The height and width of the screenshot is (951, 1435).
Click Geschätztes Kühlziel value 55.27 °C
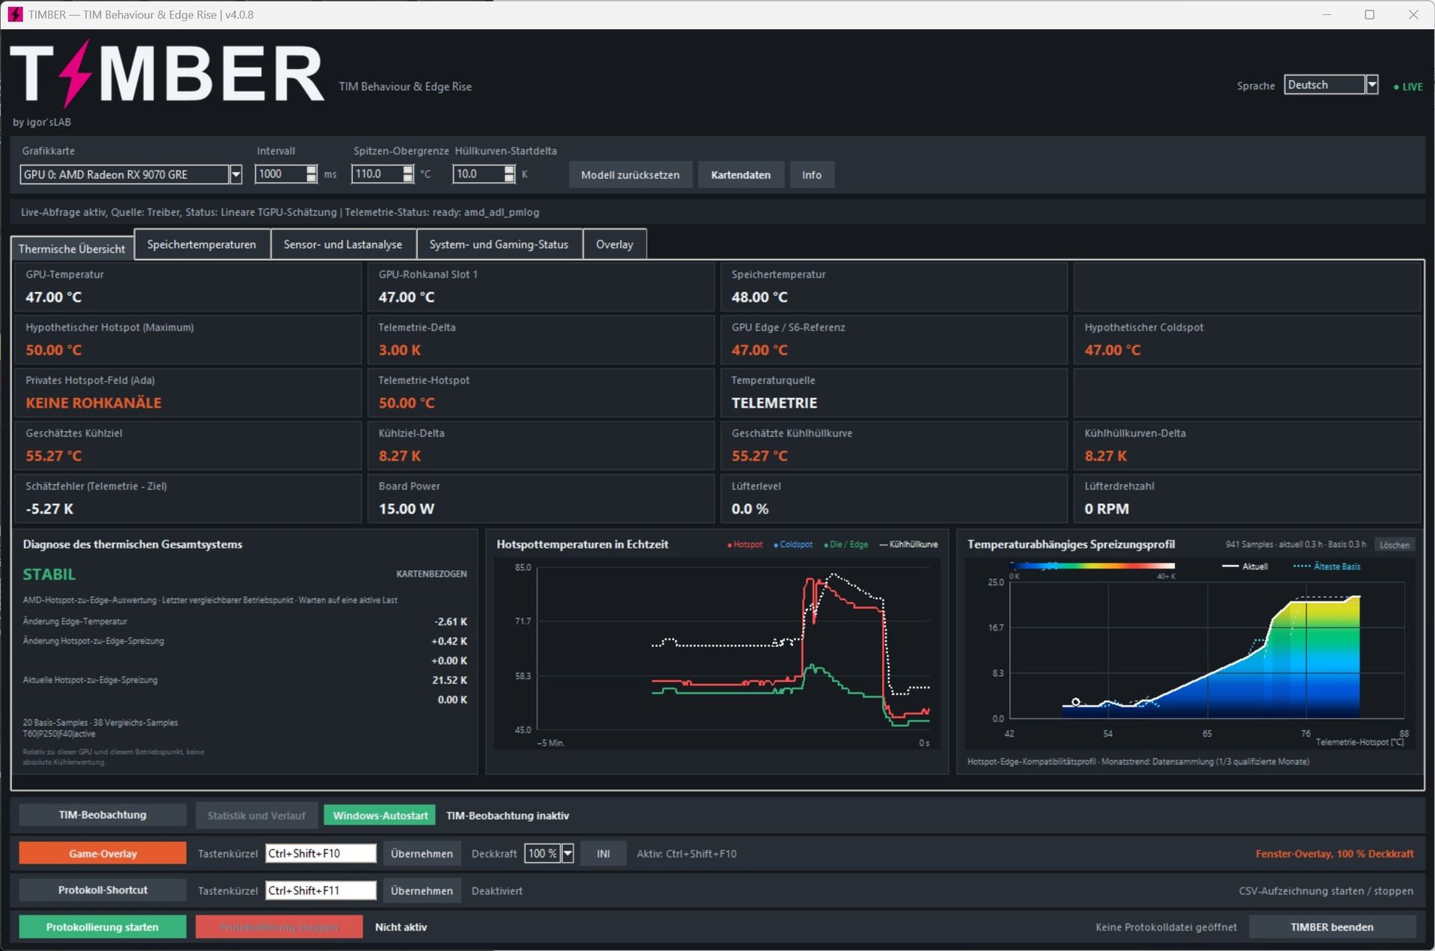point(54,456)
